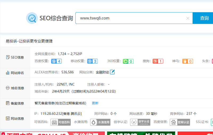Click the 网站排名 bar chart icon

coord(8,73)
